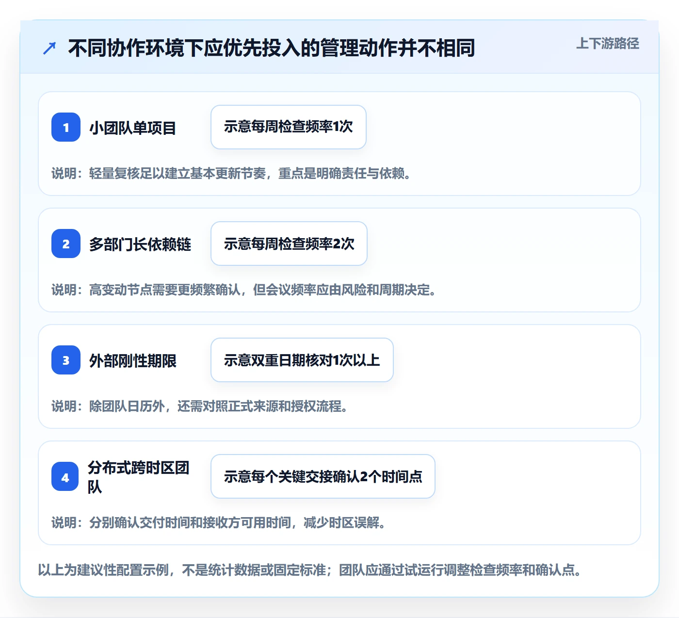The width and height of the screenshot is (679, 618).
Task: Click the blue number 1 badge
Action: (66, 127)
